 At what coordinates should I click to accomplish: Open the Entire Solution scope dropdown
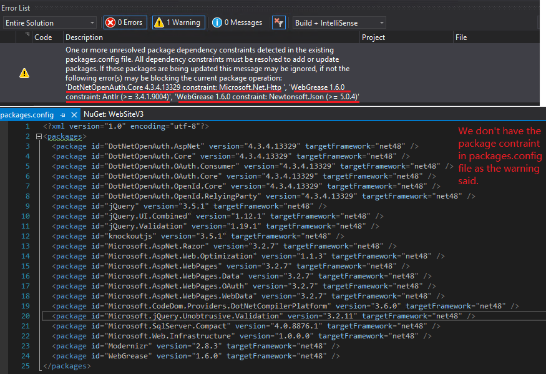[50, 23]
